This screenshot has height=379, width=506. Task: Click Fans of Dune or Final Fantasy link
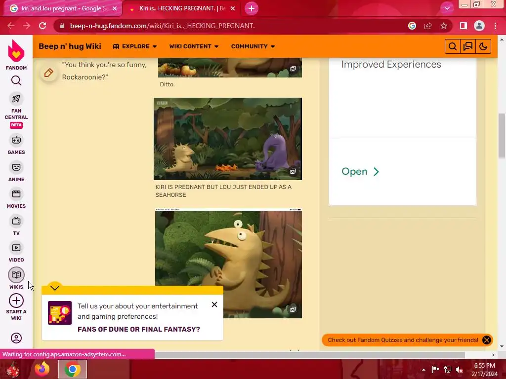pos(139,329)
